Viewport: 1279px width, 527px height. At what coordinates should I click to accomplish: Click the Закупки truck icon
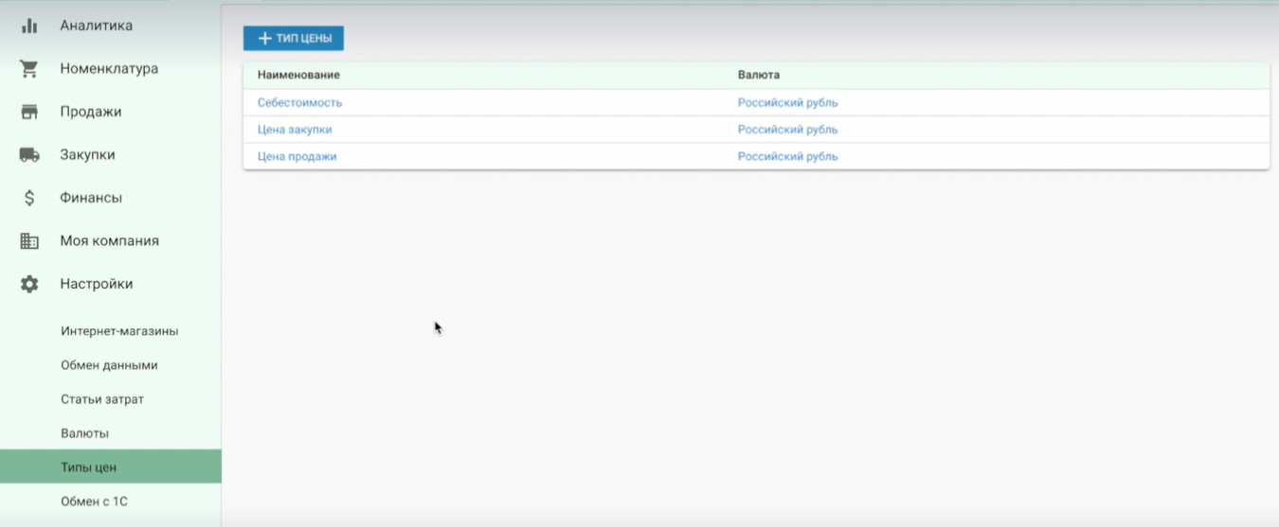tap(29, 155)
